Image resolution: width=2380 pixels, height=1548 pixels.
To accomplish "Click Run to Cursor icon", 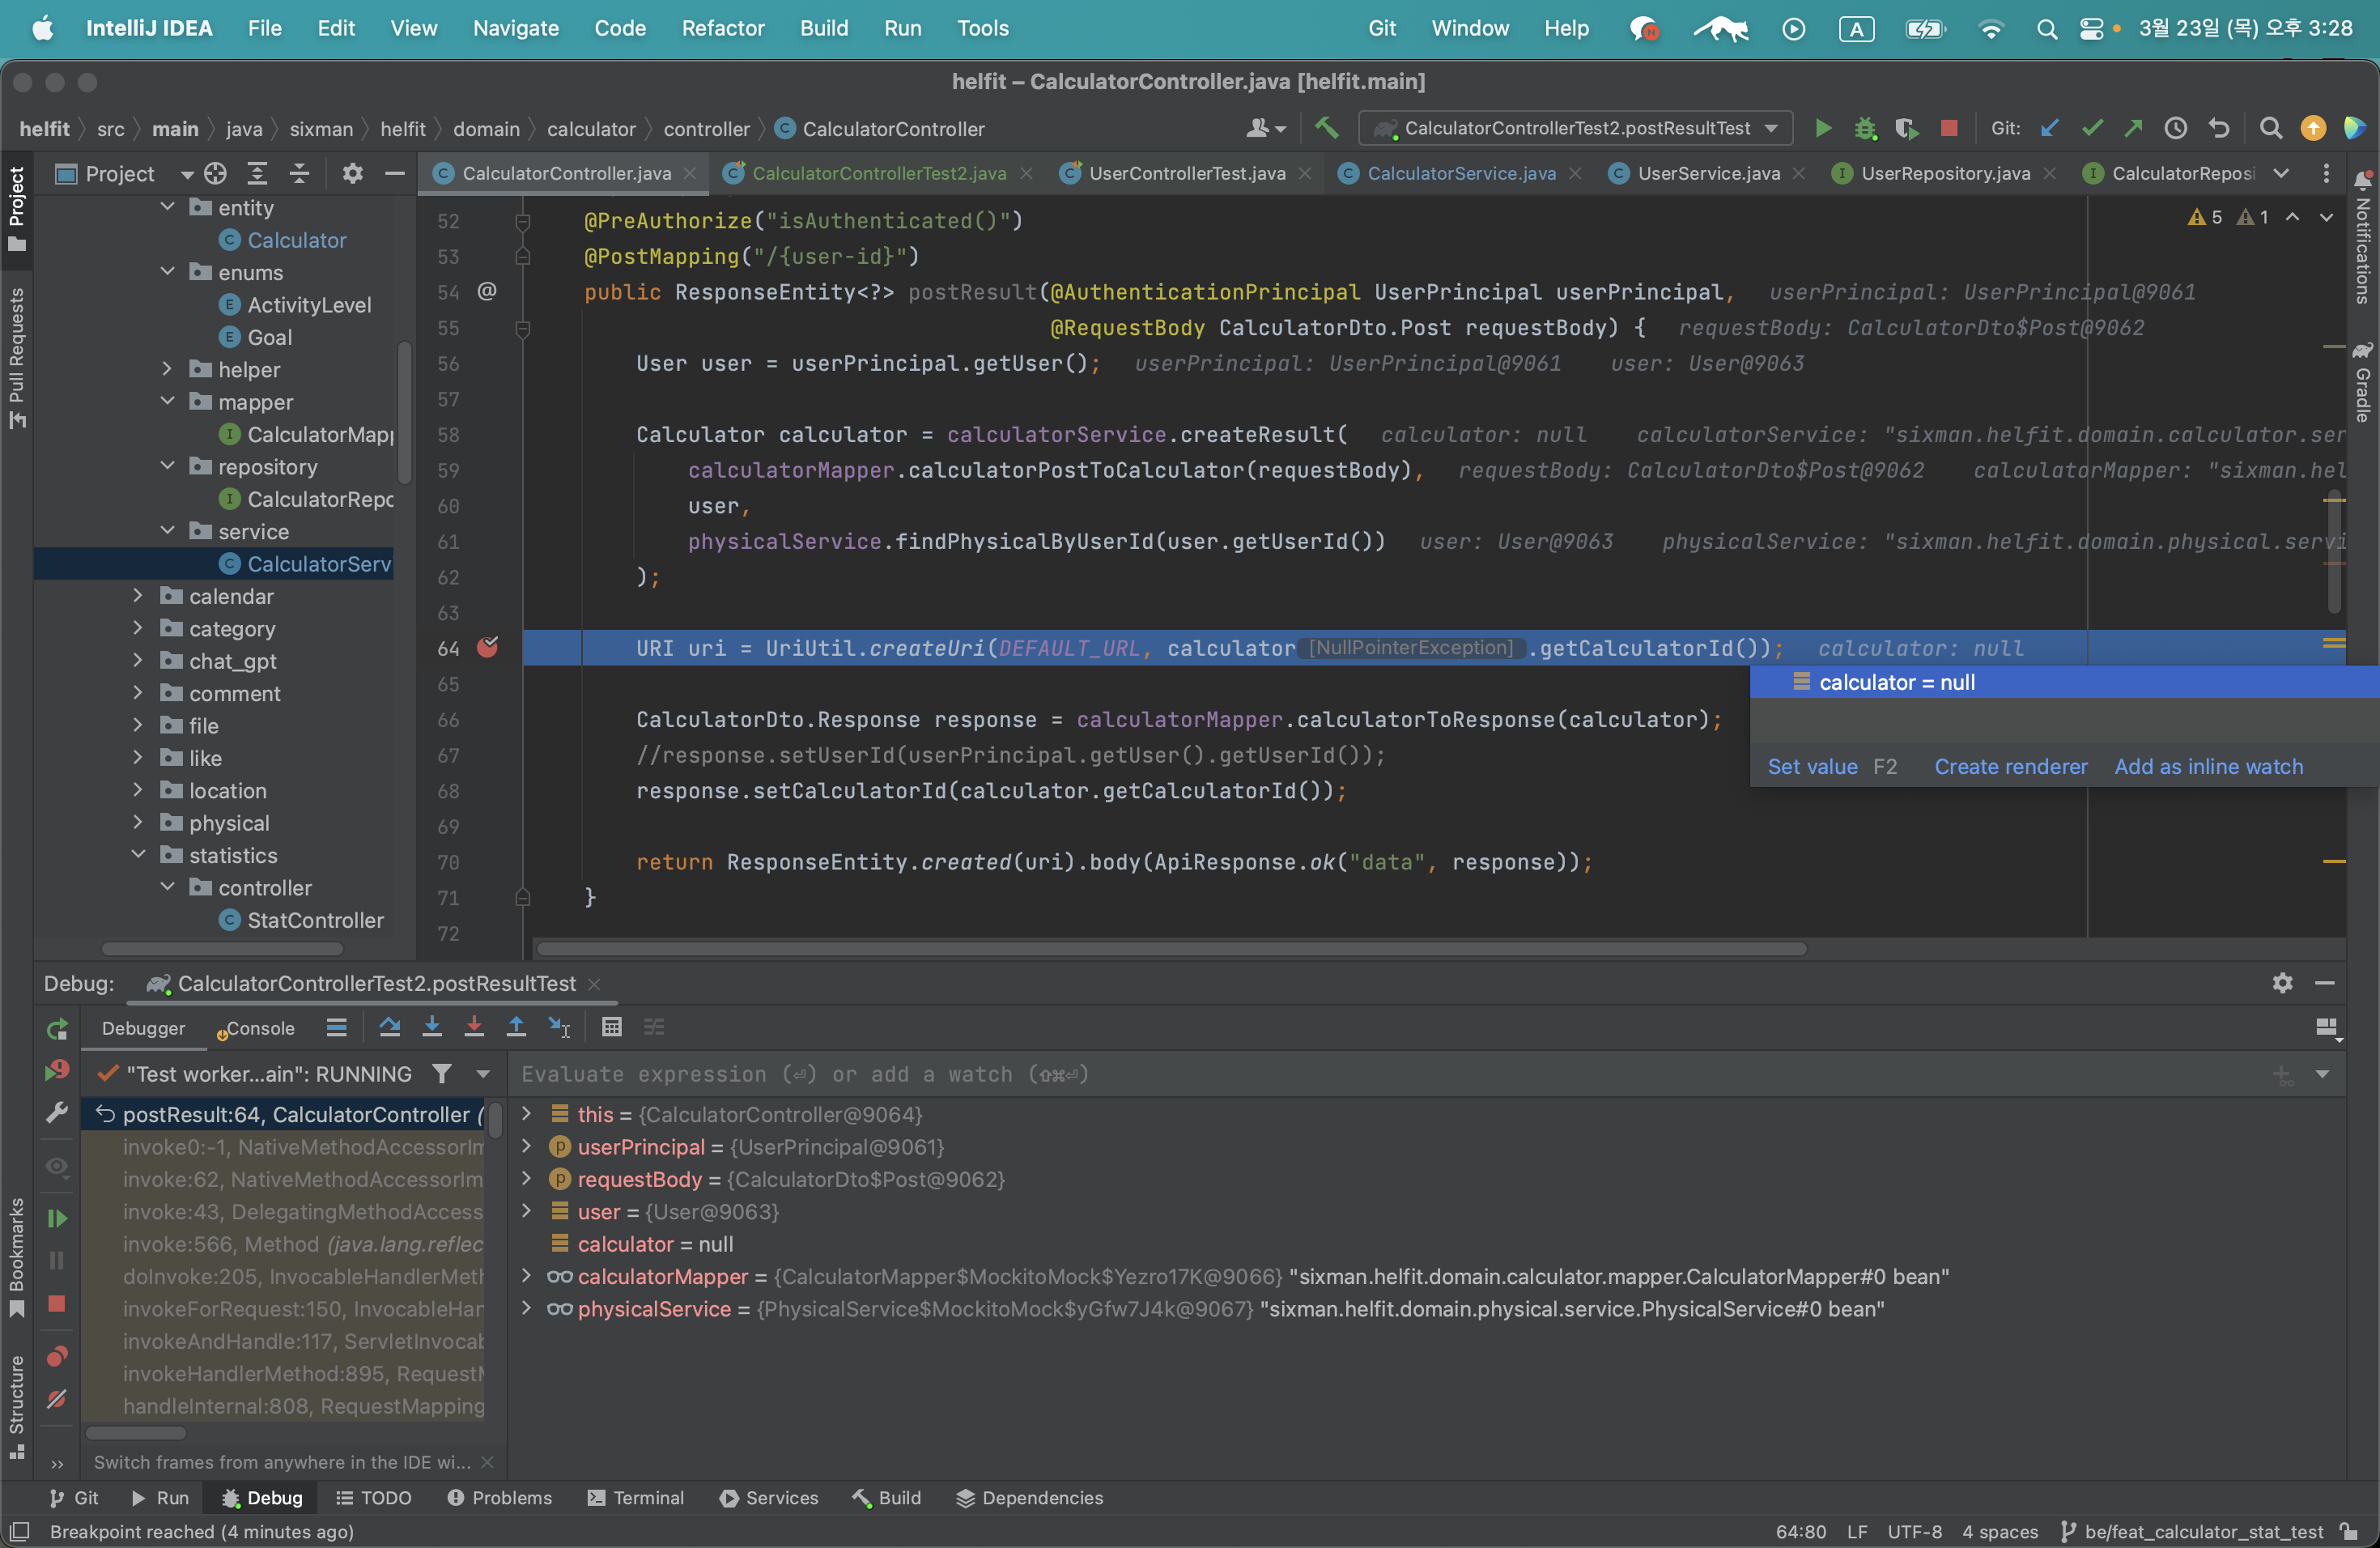I will [x=559, y=1027].
